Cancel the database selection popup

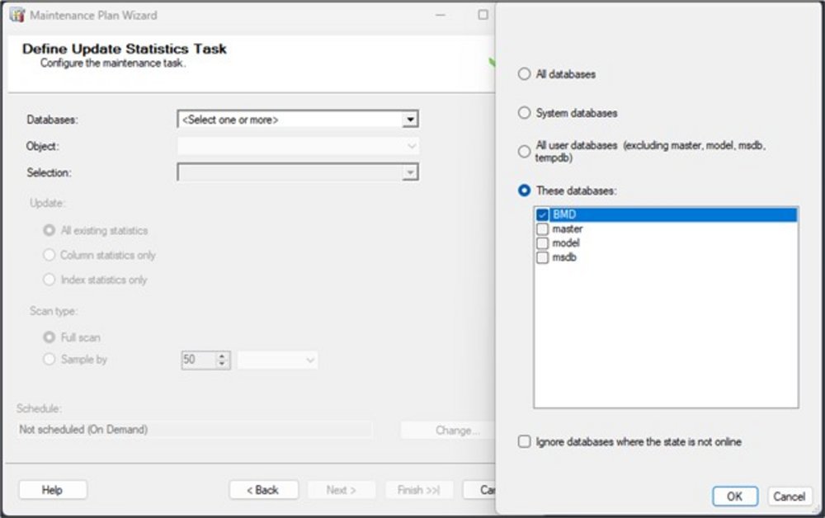(x=788, y=496)
